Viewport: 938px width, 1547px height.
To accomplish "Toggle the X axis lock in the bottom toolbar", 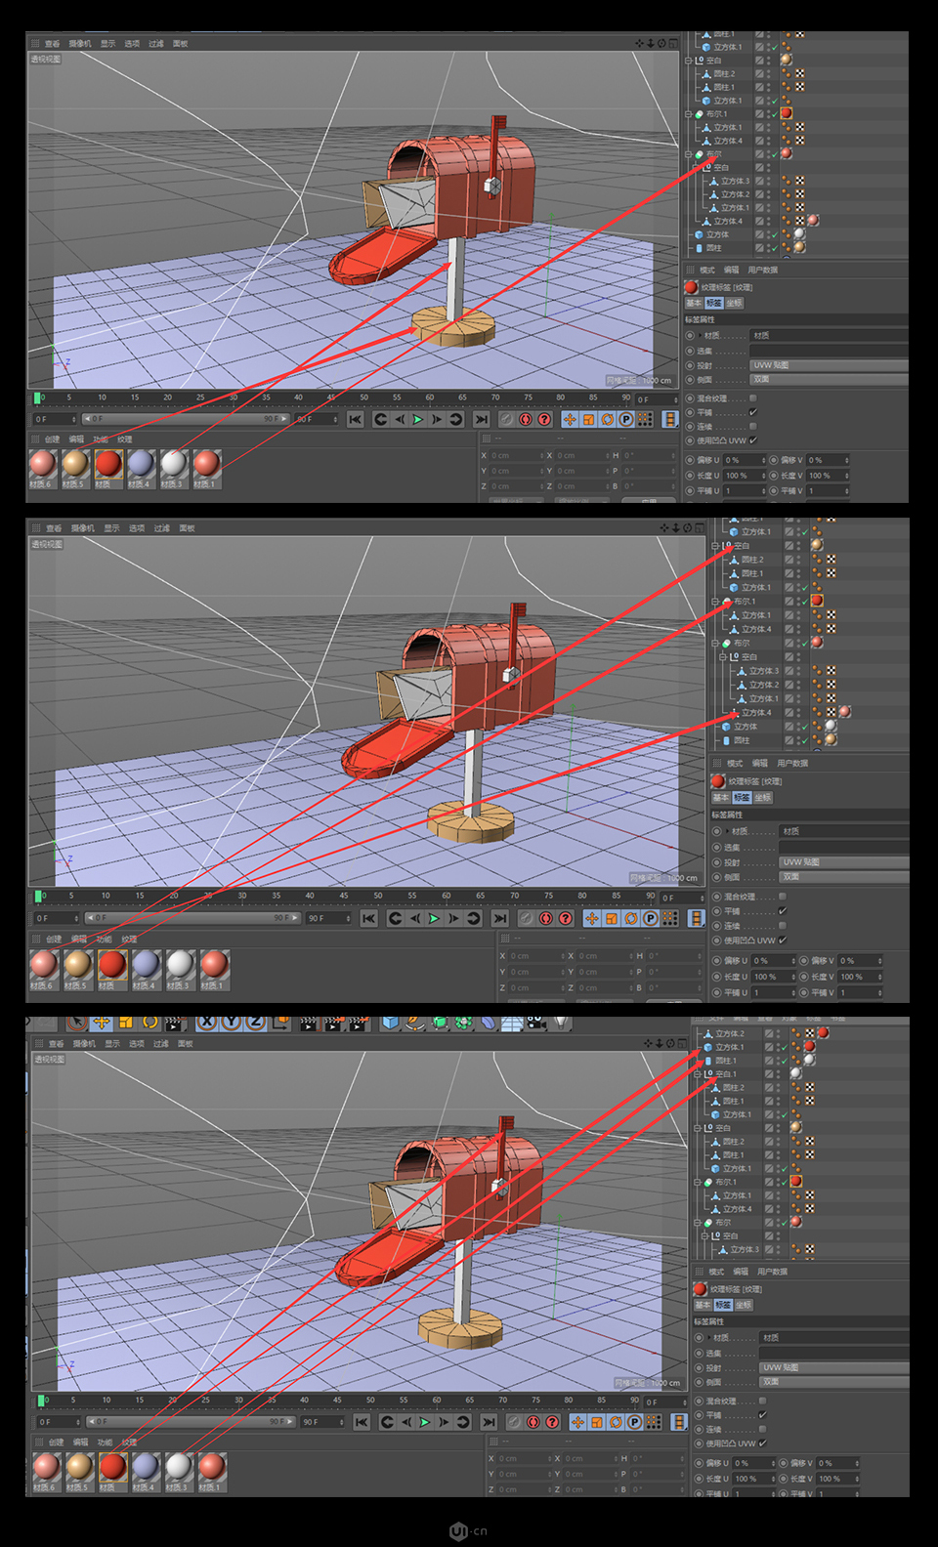I will coord(207,1023).
